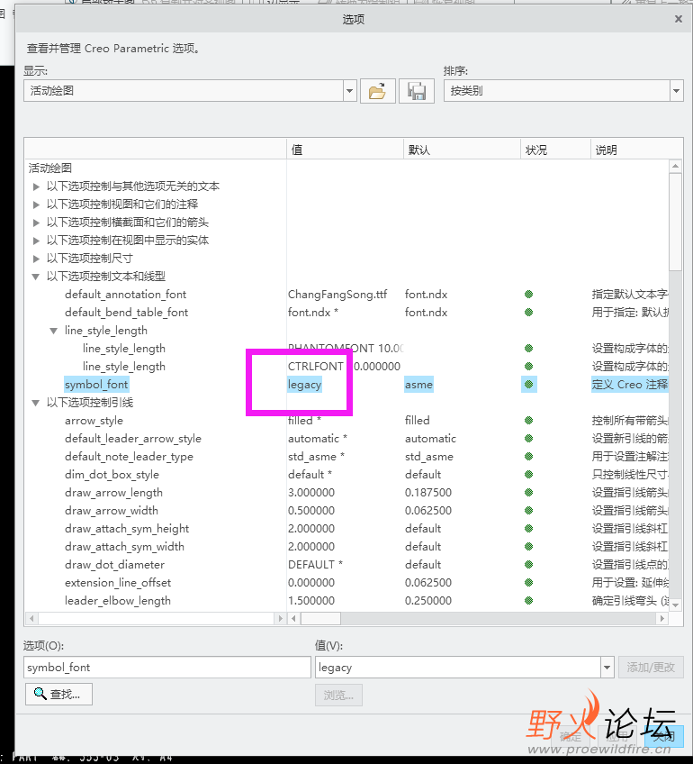Screen dimensions: 693x764
Task: Select the default_bend_table_font option
Action: click(x=127, y=313)
